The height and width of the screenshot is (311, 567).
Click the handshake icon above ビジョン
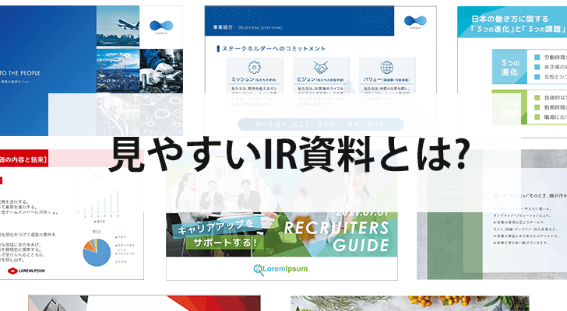[x=321, y=68]
